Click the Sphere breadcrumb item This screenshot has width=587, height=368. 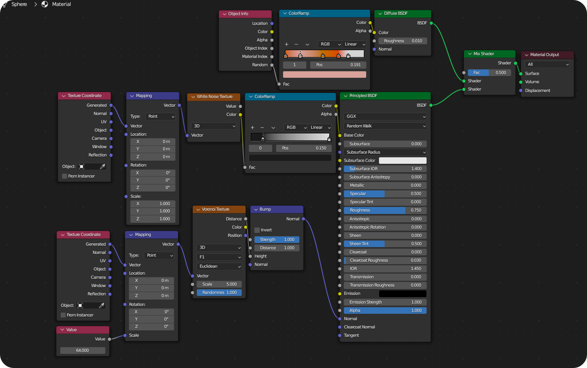[x=19, y=4]
